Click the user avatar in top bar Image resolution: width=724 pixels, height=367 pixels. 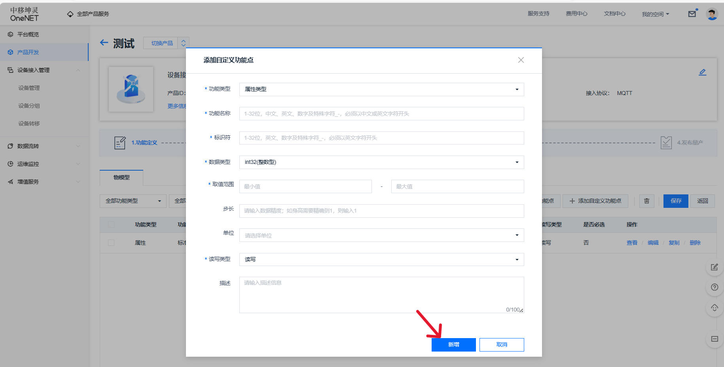click(711, 13)
